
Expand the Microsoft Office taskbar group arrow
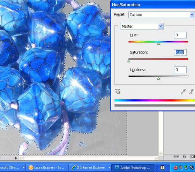click(23, 168)
